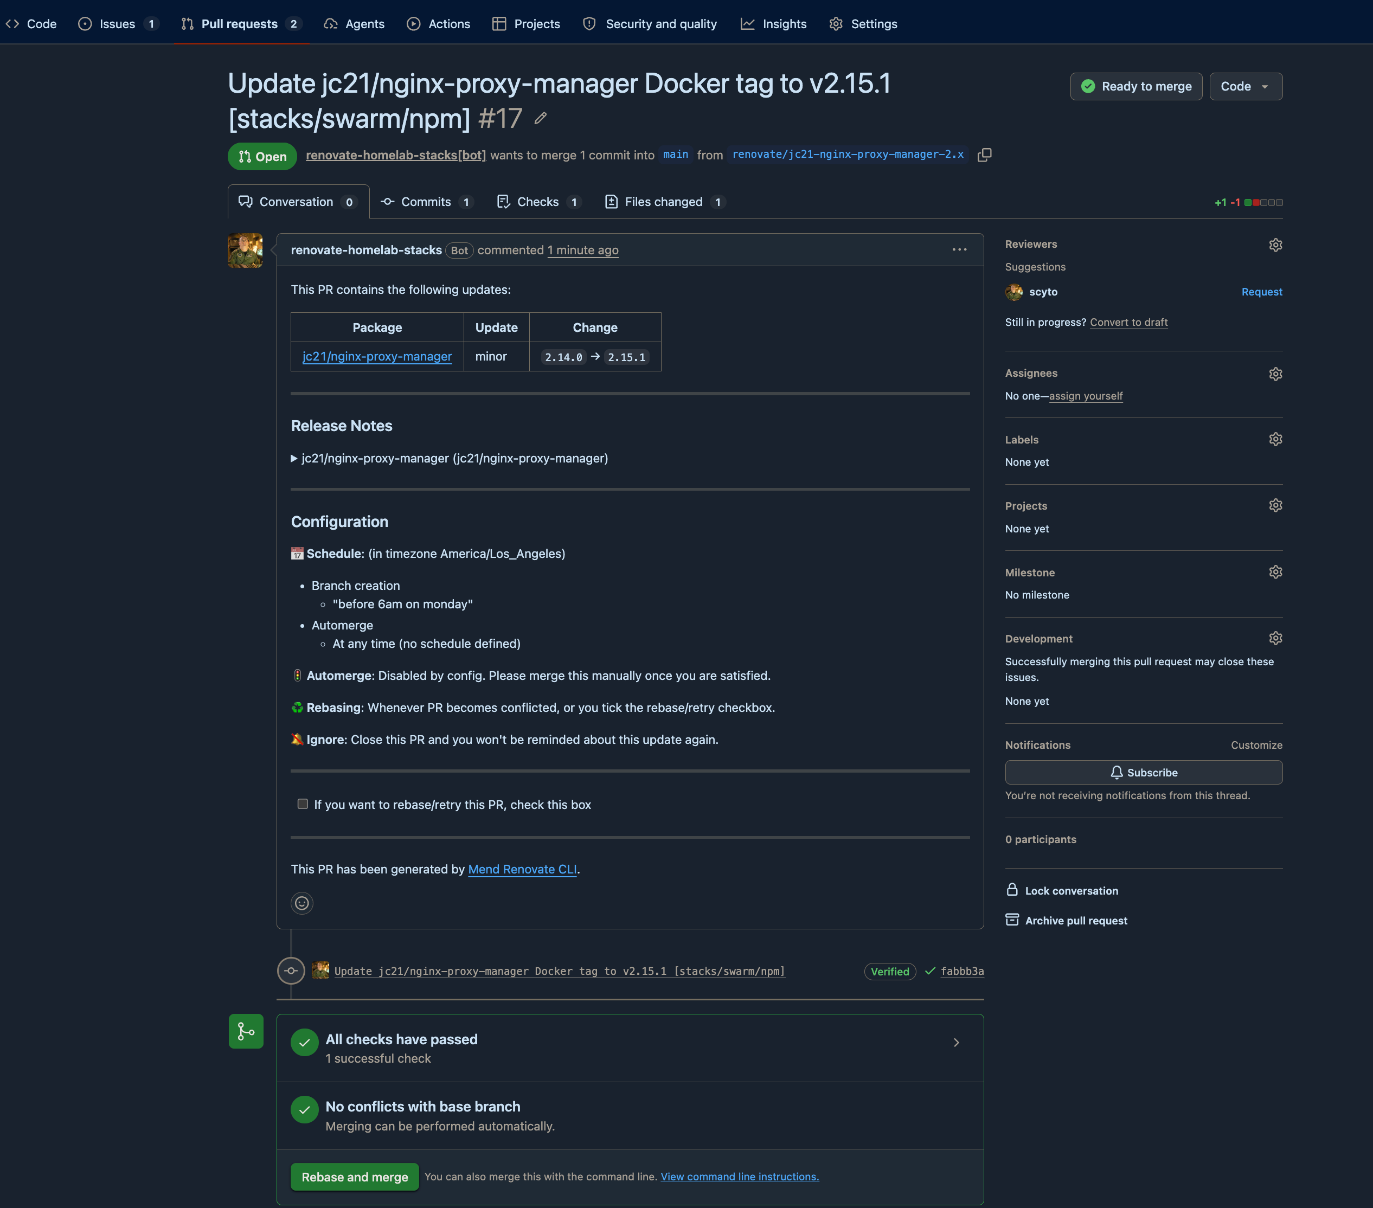Open the comment three-dot options menu

[x=959, y=250]
